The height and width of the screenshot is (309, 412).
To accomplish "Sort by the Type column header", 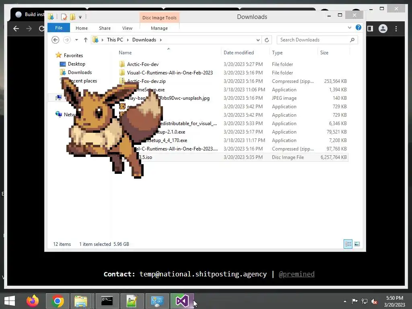I will 277,53.
